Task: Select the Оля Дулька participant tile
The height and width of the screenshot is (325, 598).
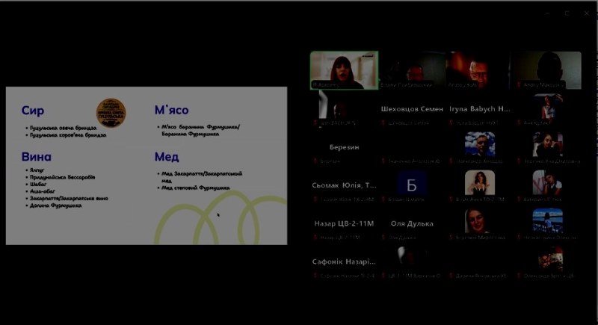Action: pyautogui.click(x=412, y=223)
